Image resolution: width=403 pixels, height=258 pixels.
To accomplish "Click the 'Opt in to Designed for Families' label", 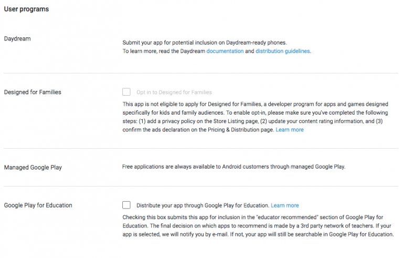I will (x=174, y=92).
